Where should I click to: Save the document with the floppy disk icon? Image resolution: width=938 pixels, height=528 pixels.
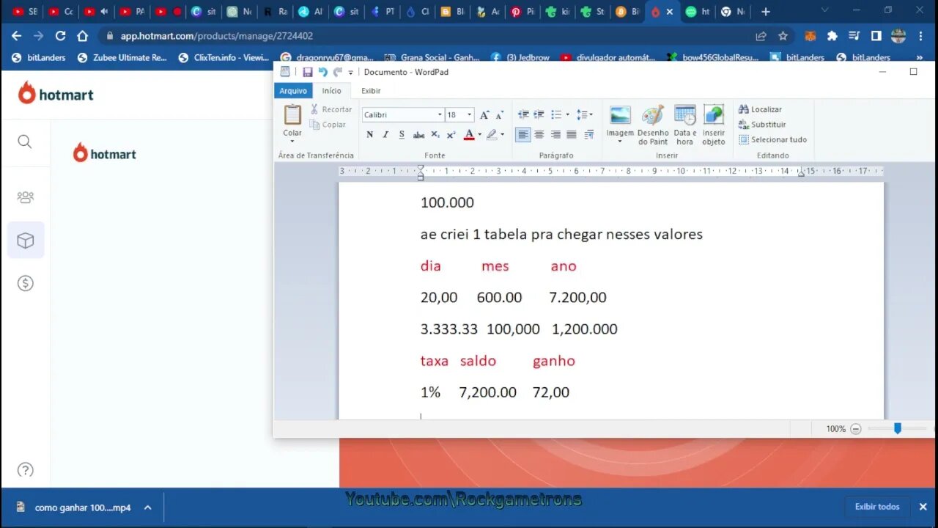tap(308, 72)
